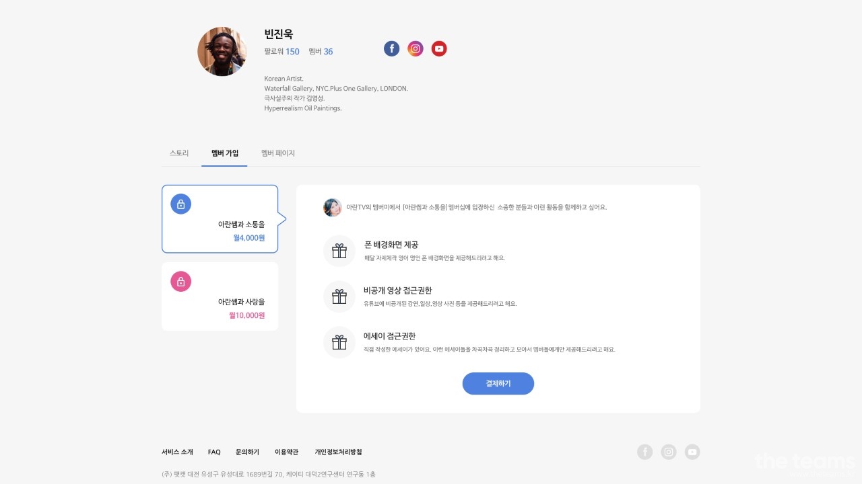Click the gray Facebook icon in footer
Viewport: 862px width, 484px height.
click(x=644, y=452)
